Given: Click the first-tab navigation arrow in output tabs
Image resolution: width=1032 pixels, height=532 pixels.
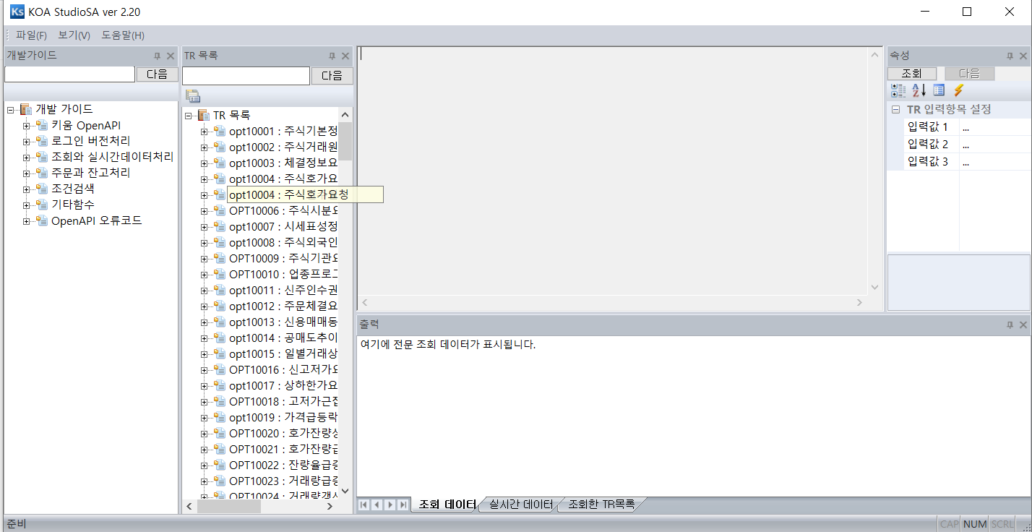Looking at the screenshot, I should (364, 505).
